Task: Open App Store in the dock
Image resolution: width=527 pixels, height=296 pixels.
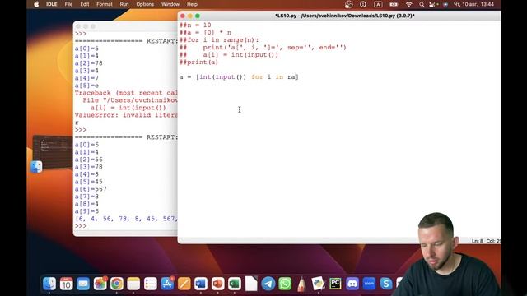Action: 167,284
